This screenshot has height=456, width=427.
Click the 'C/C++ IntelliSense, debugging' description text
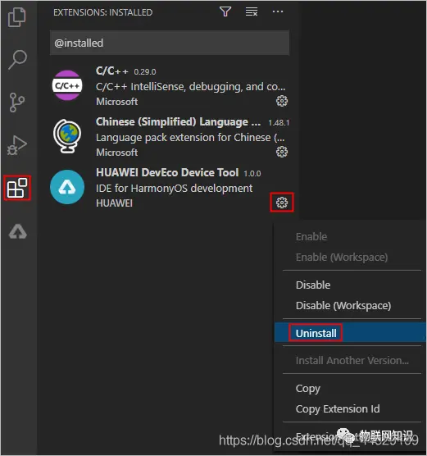(x=191, y=87)
